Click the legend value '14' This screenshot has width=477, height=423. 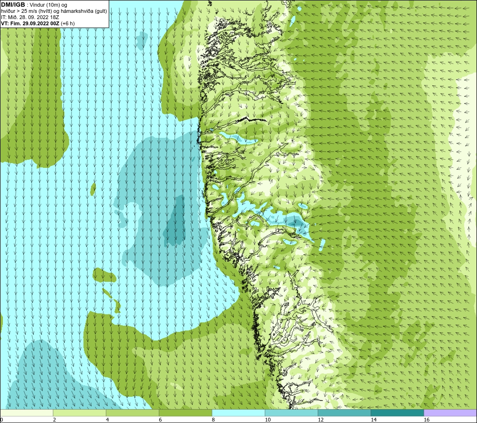tap(373, 420)
